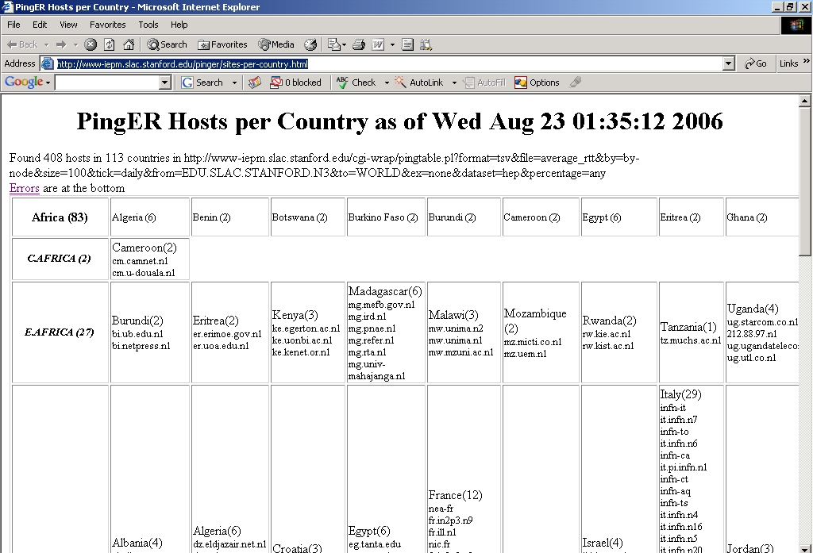Image resolution: width=813 pixels, height=553 pixels.
Task: Go to Home page icon
Action: click(127, 44)
